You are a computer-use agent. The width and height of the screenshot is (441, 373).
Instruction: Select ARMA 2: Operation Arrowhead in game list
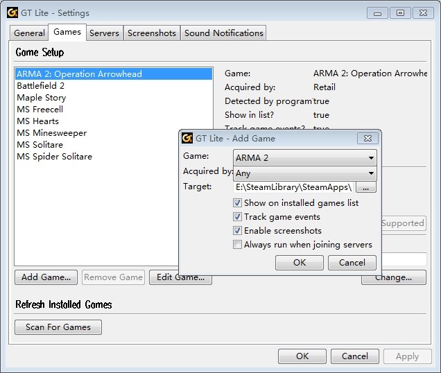coord(114,73)
